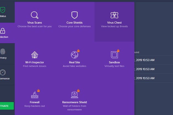Open the Performance section label

(5, 79)
